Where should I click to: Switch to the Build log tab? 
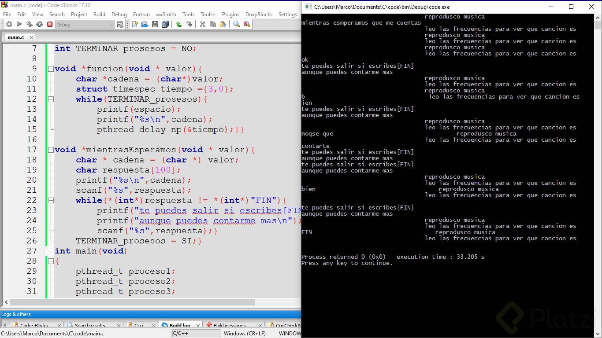click(x=179, y=326)
